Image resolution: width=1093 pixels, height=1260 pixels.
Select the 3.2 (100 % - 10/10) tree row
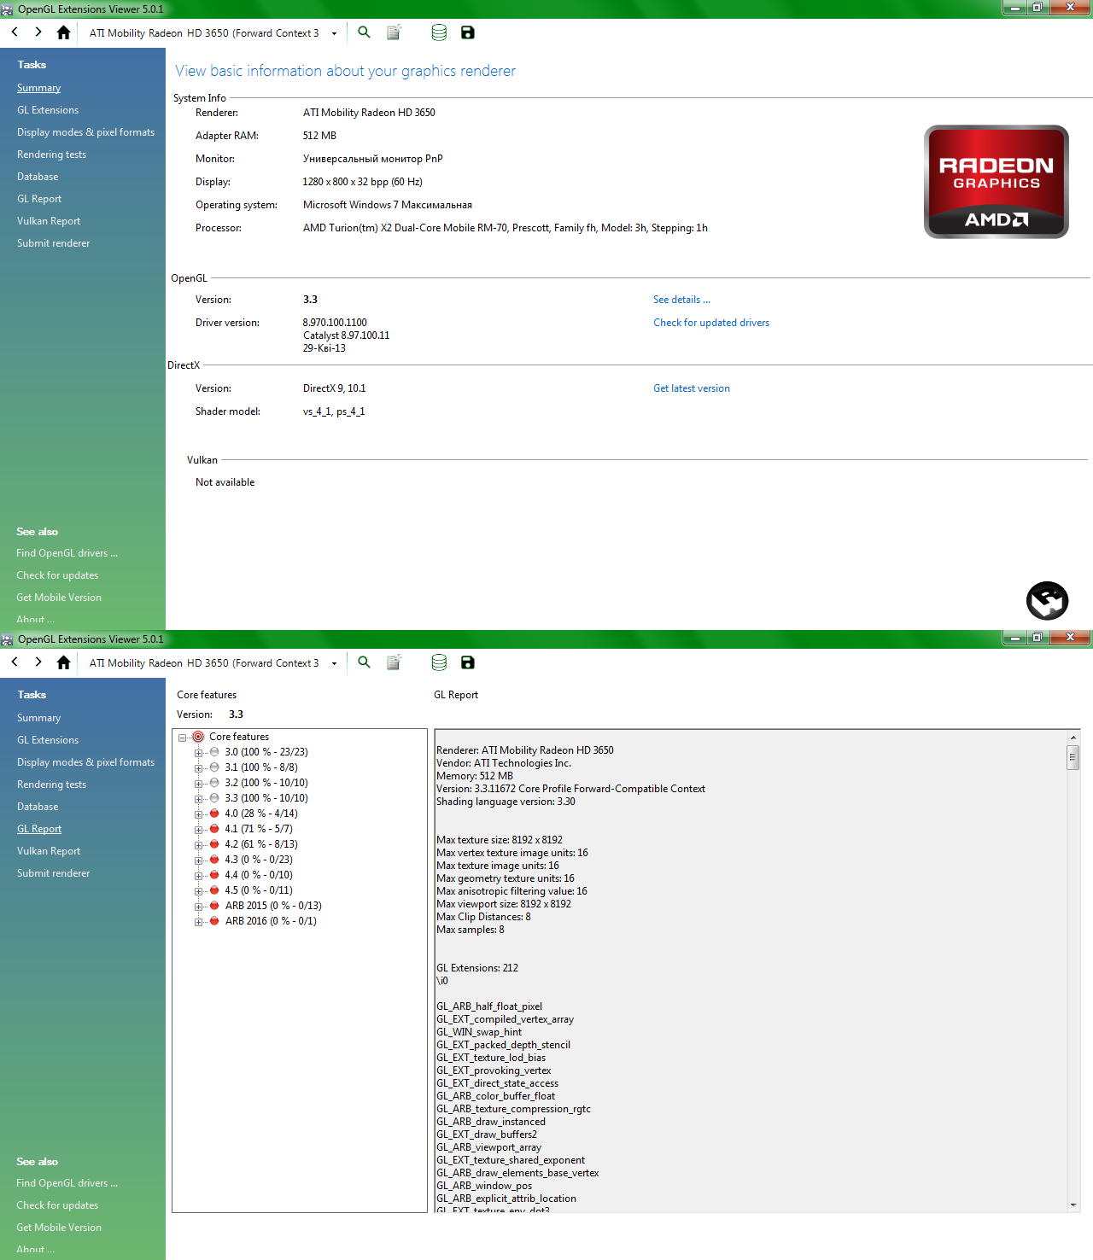266,783
